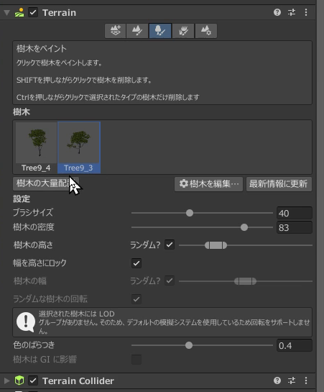Toggle ランダムな樹木の回転 checkbox

pos(136,299)
